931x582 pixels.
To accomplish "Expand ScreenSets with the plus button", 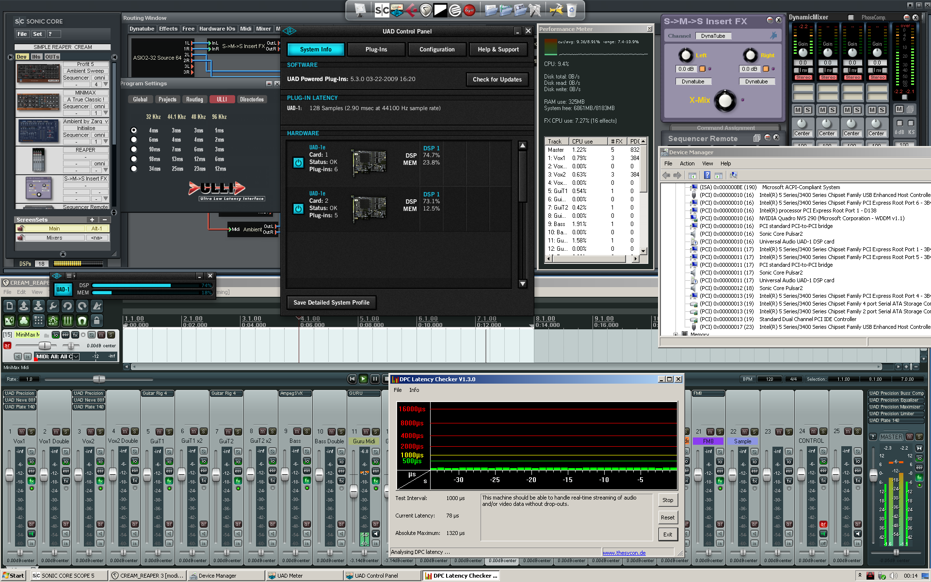I will click(x=92, y=220).
